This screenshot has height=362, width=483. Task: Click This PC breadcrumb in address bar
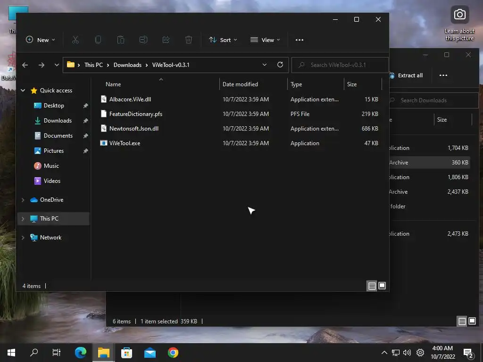pyautogui.click(x=94, y=65)
